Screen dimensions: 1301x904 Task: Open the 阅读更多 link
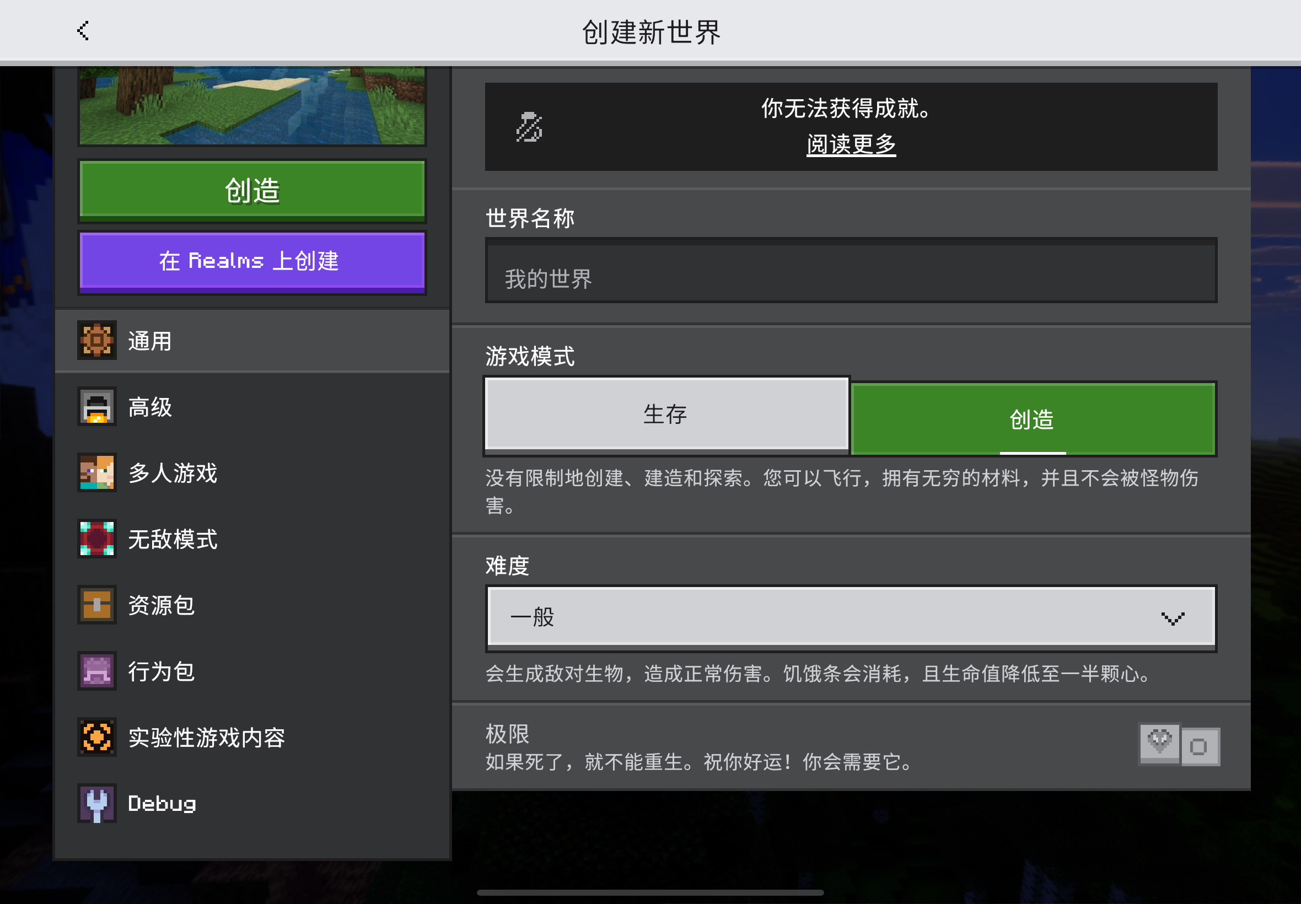click(x=851, y=144)
